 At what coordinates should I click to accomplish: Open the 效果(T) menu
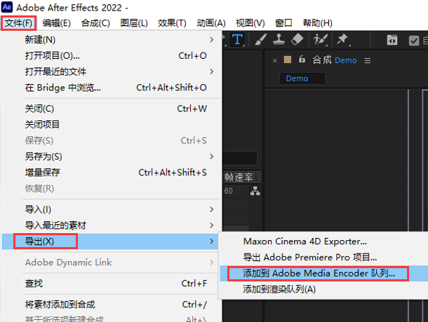coord(172,23)
